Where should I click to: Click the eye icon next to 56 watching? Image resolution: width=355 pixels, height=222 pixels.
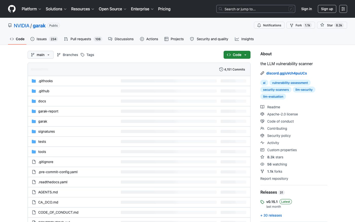pos(262,164)
